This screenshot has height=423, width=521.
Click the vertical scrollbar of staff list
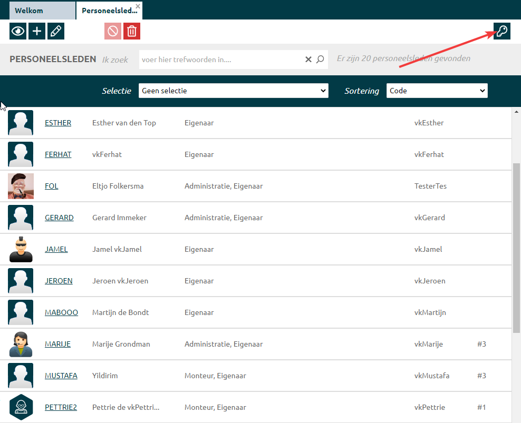(516, 248)
